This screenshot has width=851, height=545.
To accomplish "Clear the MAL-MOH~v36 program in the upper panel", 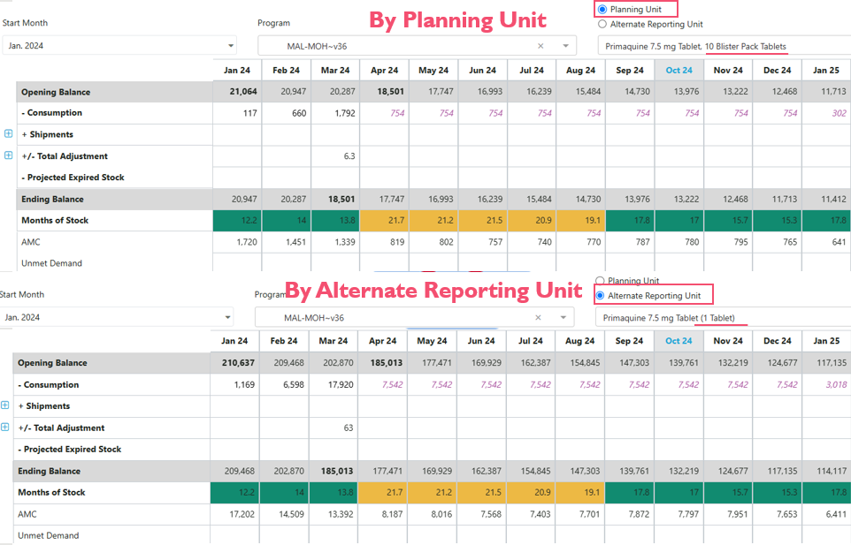I will coord(540,46).
